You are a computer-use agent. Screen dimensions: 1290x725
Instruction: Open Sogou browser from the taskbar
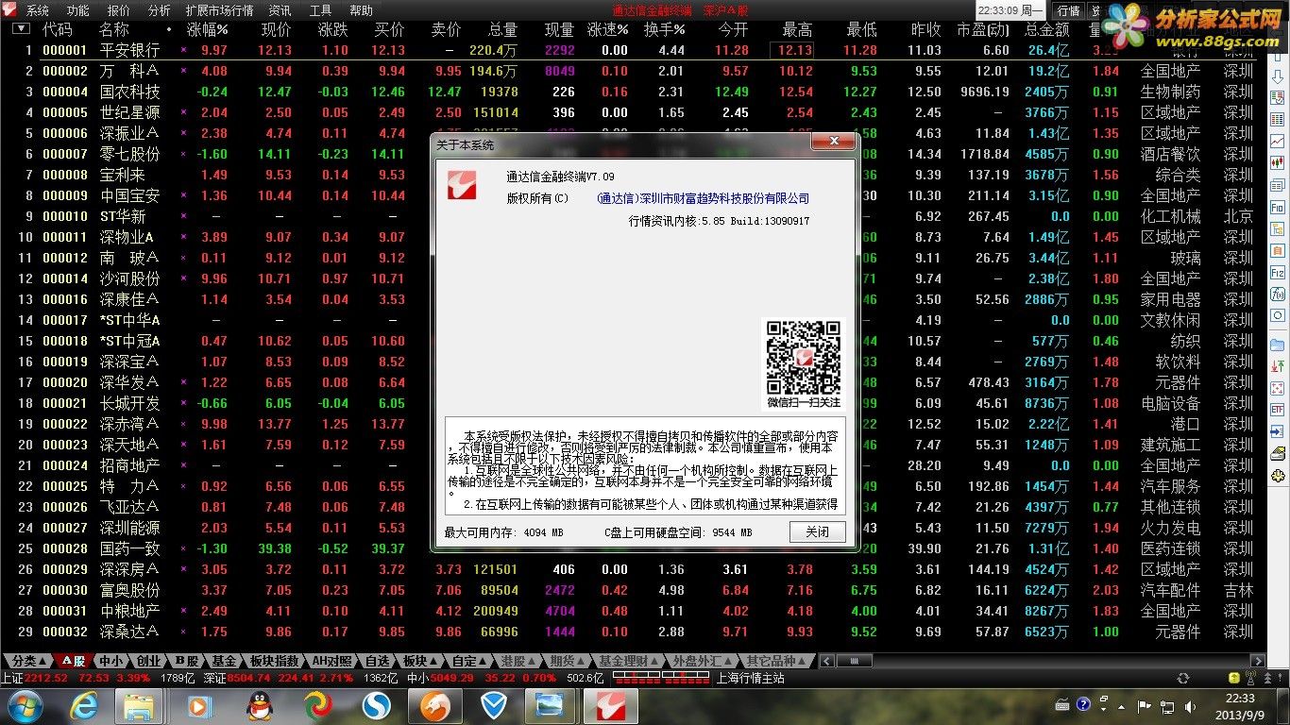[x=377, y=705]
